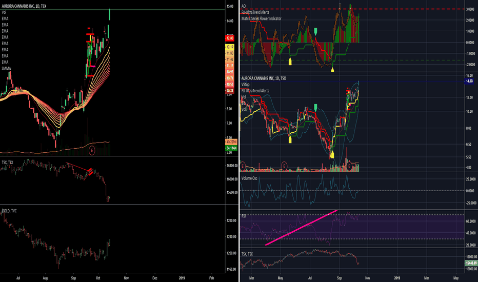Click the earnings E marker at the far left of the right chart's volume bars
This screenshot has width=478, height=282.
click(243, 167)
